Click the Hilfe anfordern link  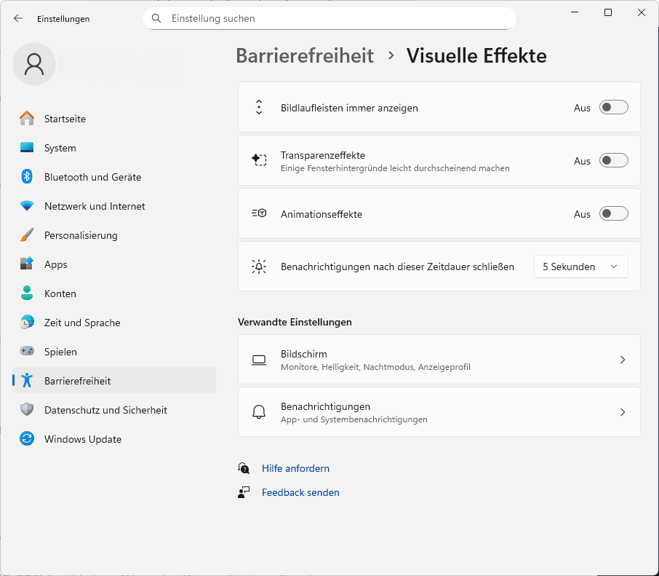pos(295,468)
